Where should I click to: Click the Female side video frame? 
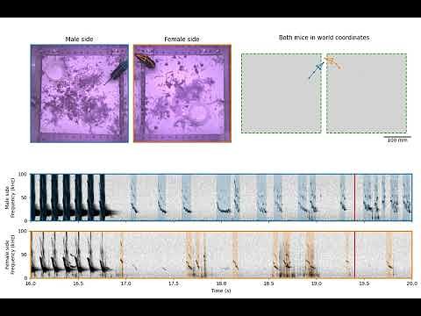pos(182,94)
